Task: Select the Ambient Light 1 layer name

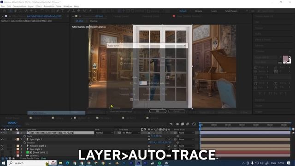Action: click(x=38, y=146)
